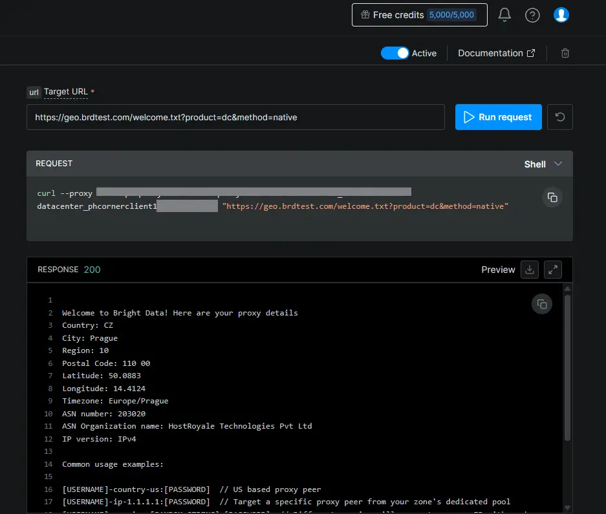Click the 'Timezone: Europe/Prague' line
The height and width of the screenshot is (514, 606).
(115, 401)
